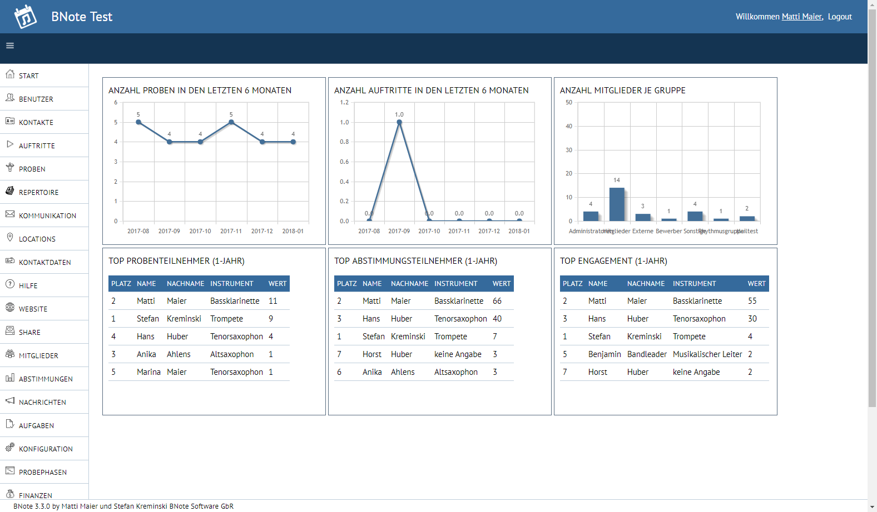Click the Locations pin icon
This screenshot has width=877, height=512.
pyautogui.click(x=10, y=237)
